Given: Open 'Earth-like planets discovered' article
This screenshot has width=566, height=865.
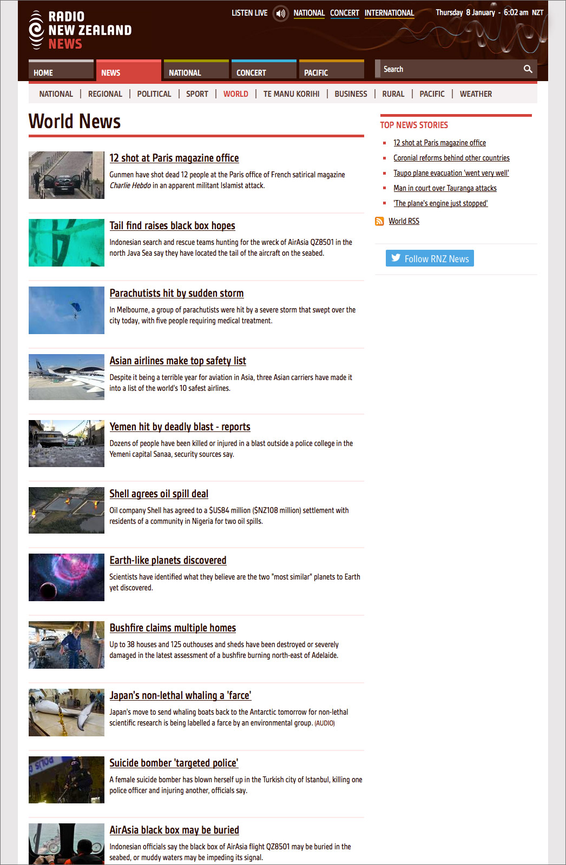Looking at the screenshot, I should click(x=168, y=560).
